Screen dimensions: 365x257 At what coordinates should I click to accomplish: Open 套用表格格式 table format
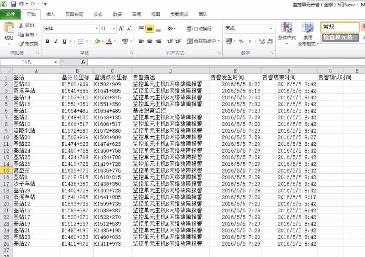click(x=308, y=34)
